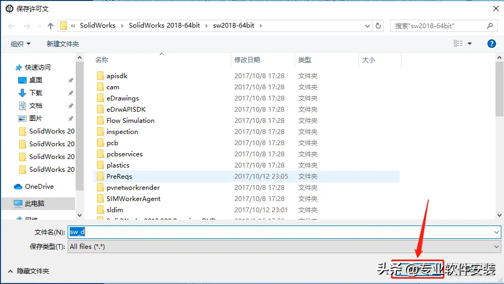Open help with question mark icon

[491, 43]
